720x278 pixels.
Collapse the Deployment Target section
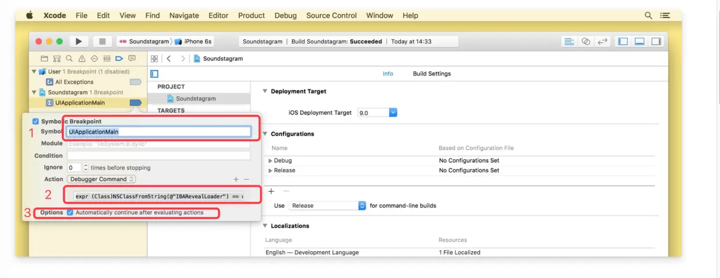[x=265, y=91]
